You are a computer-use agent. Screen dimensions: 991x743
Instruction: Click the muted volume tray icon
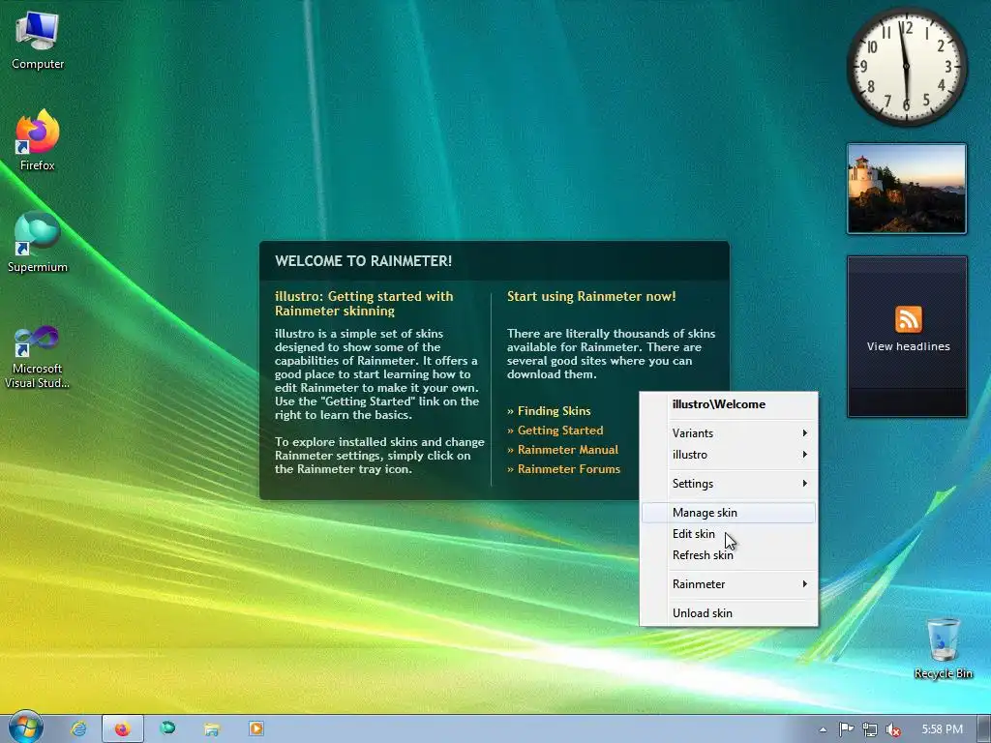pos(893,729)
